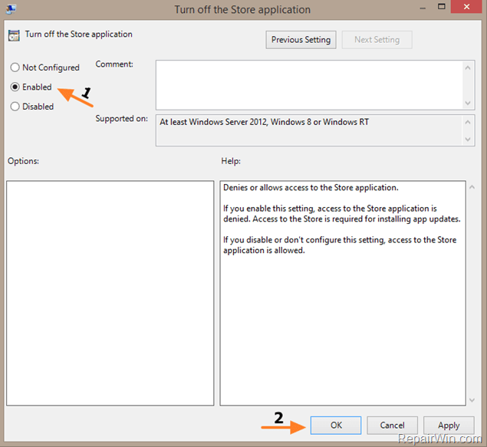
Task: Click inside the Comment text box
Action: tap(309, 85)
